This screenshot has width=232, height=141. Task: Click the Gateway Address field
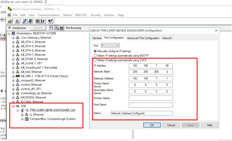(151, 79)
